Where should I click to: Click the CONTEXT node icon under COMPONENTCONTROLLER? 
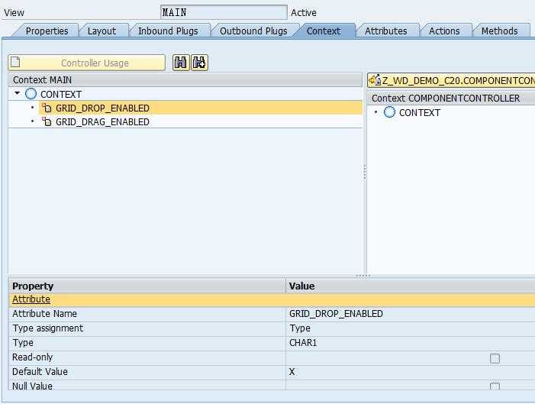point(389,112)
